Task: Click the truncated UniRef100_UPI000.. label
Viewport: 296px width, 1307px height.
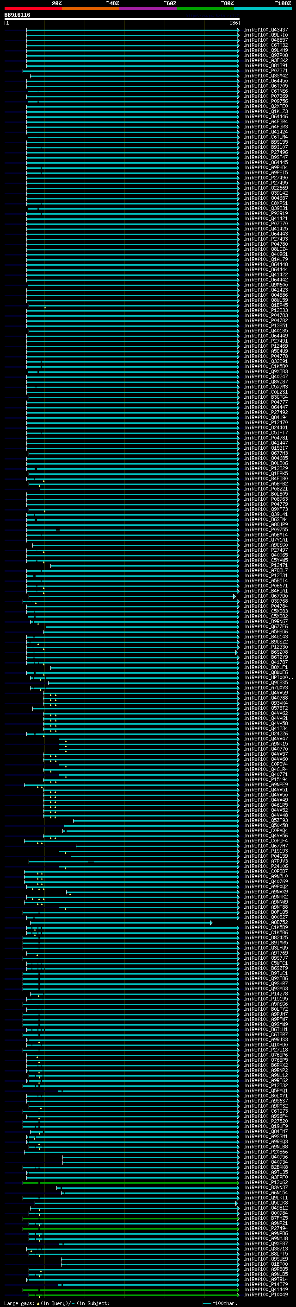Action: tap(268, 677)
